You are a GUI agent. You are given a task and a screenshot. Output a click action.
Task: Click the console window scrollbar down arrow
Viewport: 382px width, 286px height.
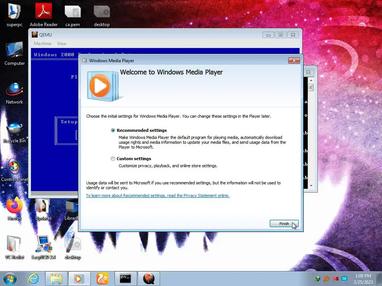tap(311, 186)
